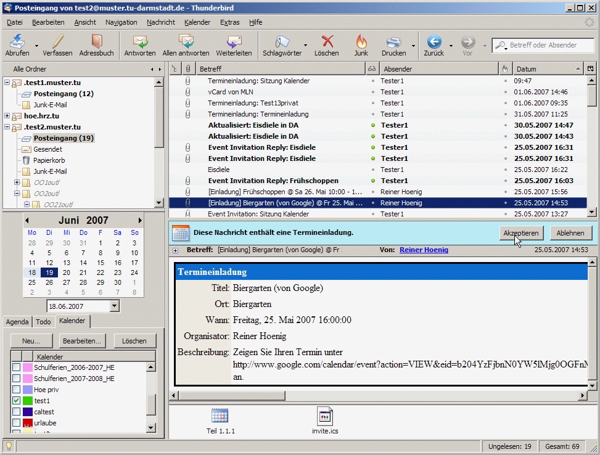Screen dimensions: 600x455
Task: Select Papierkorb trash folder
Action: tap(49, 160)
